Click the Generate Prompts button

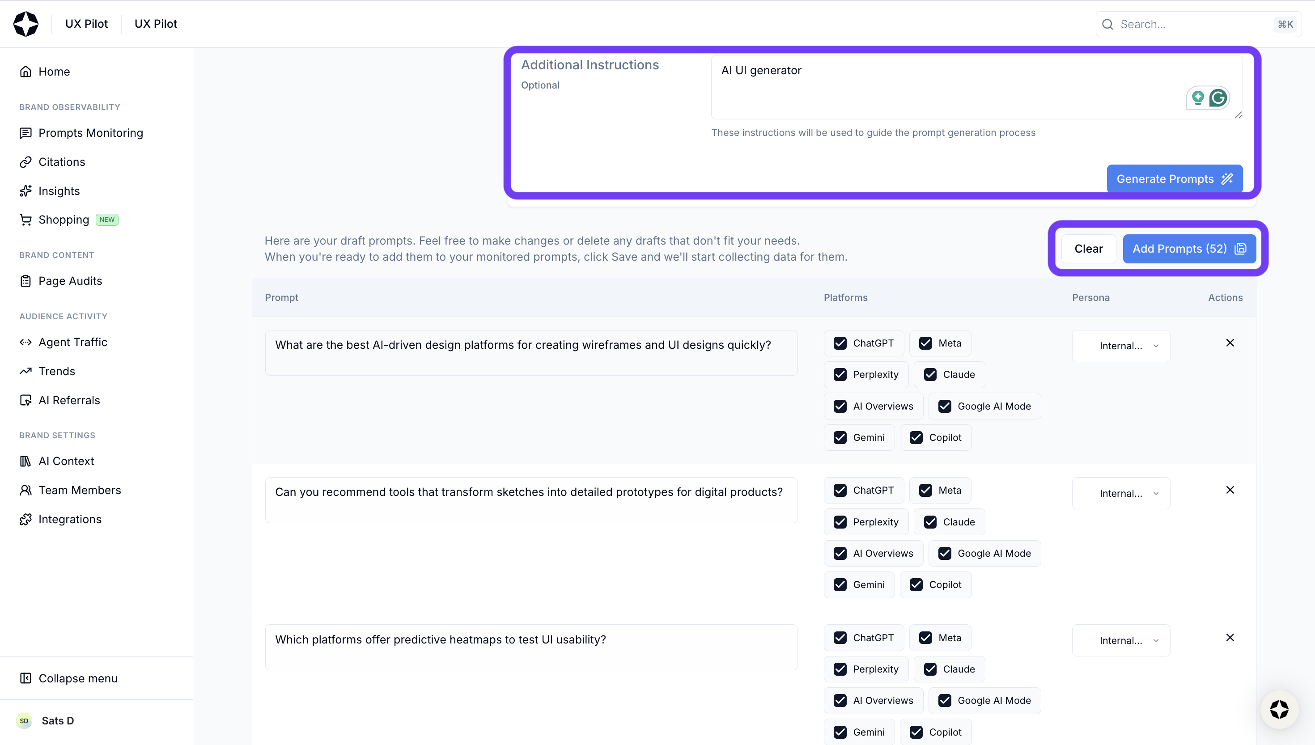pyautogui.click(x=1174, y=178)
